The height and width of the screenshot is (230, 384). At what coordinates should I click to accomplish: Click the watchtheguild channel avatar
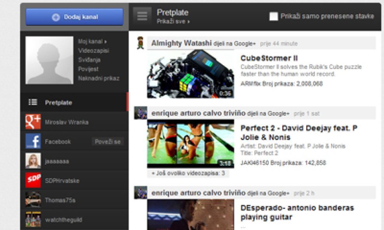[x=33, y=219]
